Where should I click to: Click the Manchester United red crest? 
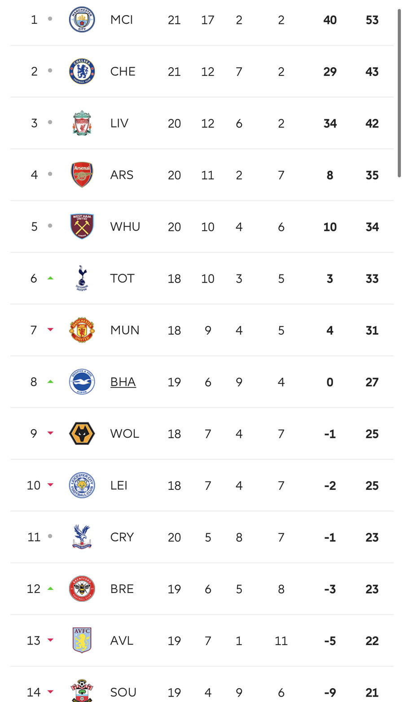coord(82,330)
